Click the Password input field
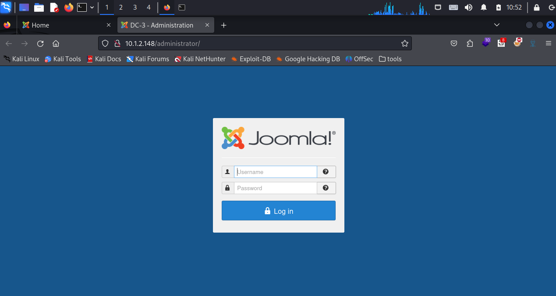 [x=275, y=188]
